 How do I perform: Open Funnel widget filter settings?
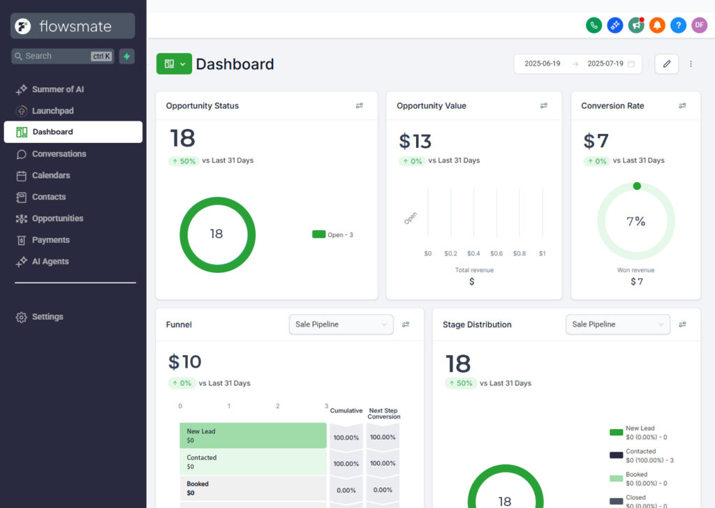click(406, 324)
